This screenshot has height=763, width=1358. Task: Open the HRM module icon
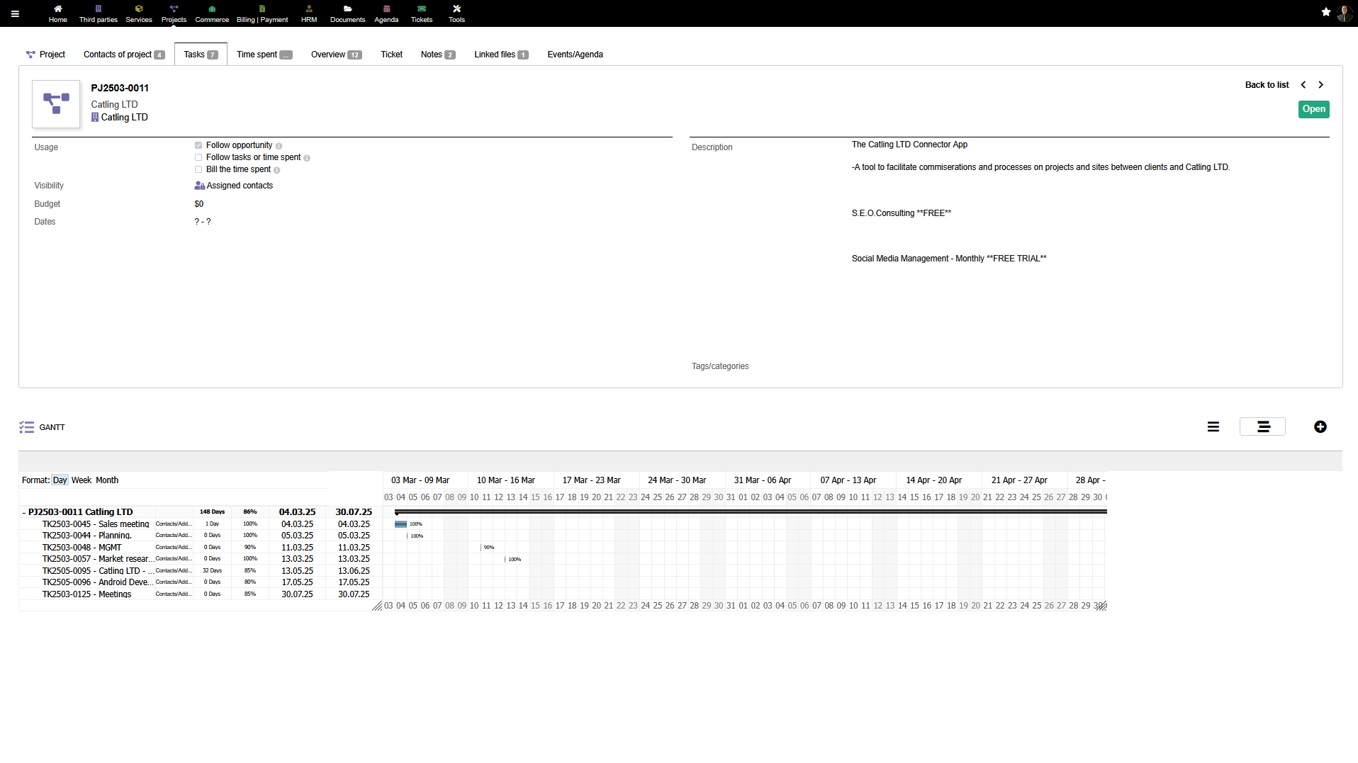click(x=309, y=9)
